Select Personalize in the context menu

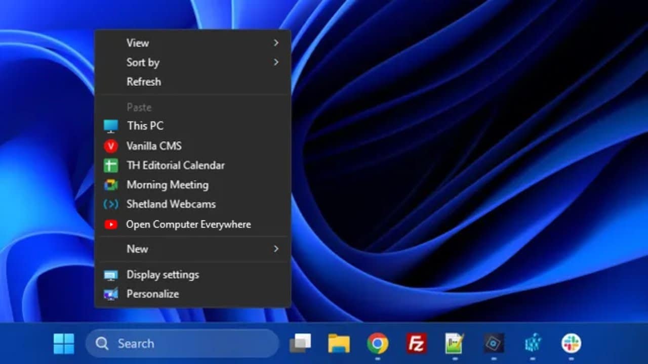click(x=152, y=294)
